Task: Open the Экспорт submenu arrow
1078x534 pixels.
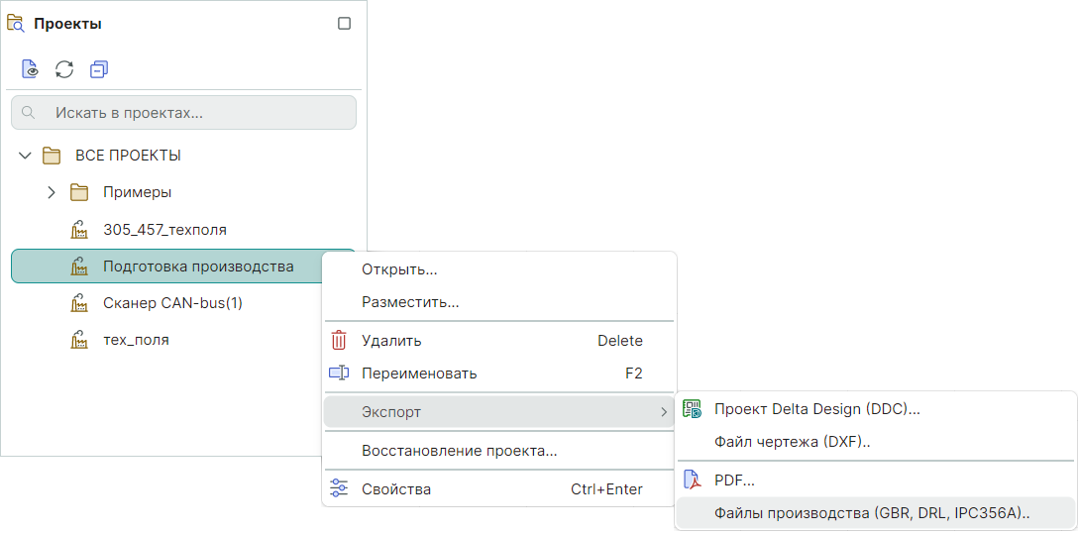Action: 664,411
